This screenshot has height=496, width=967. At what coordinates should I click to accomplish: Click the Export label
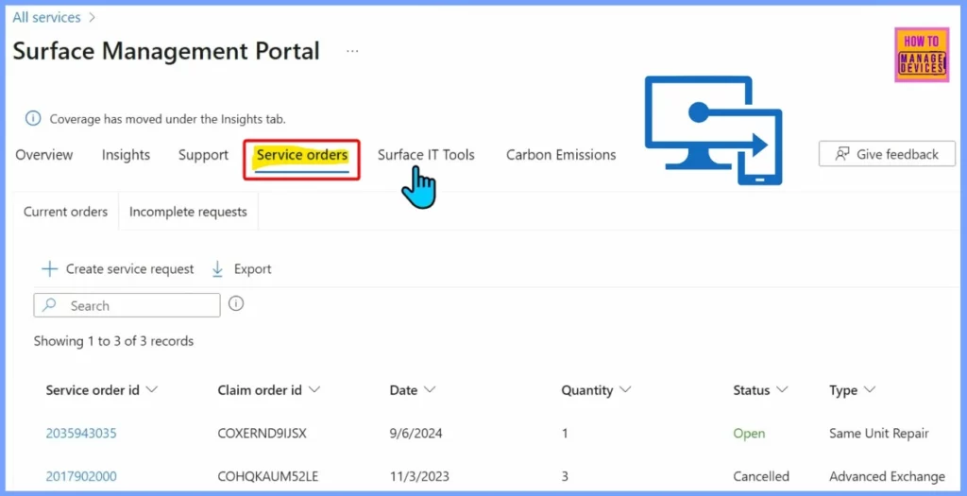252,269
